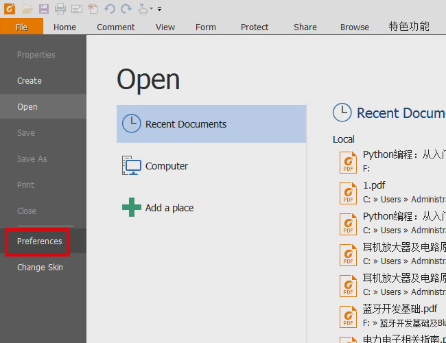Choose Change Skin in the File menu
446x343 pixels.
tap(40, 268)
